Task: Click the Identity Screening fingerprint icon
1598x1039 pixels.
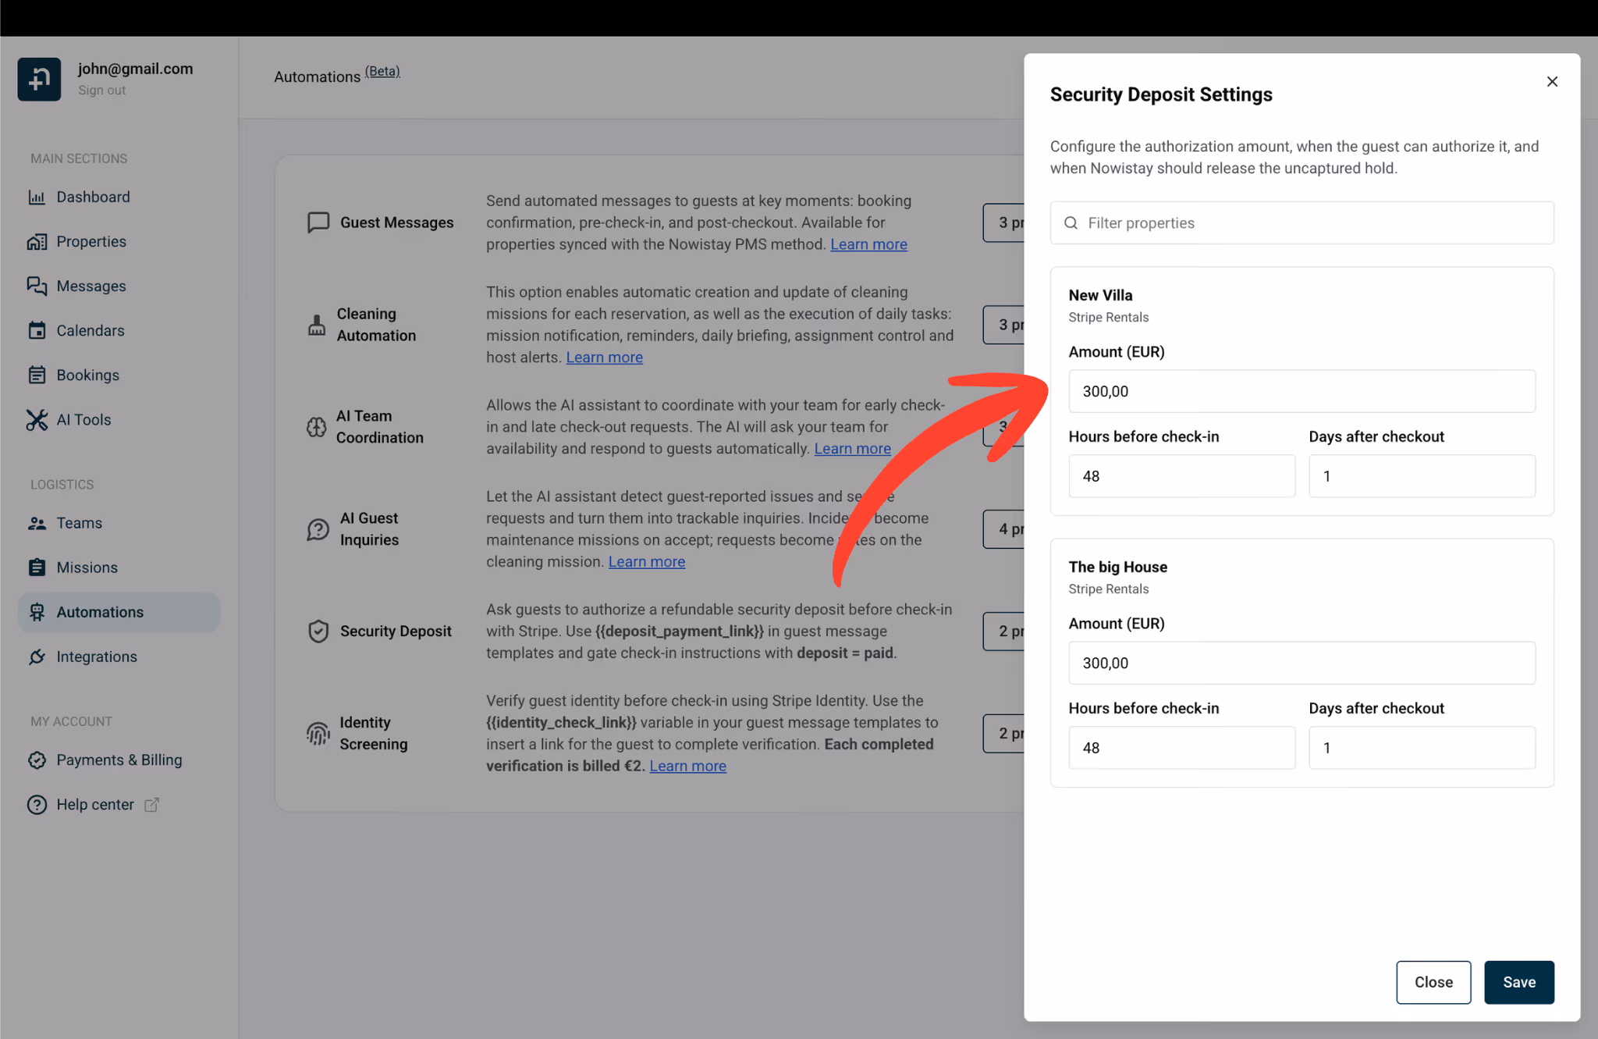Action: pos(318,733)
